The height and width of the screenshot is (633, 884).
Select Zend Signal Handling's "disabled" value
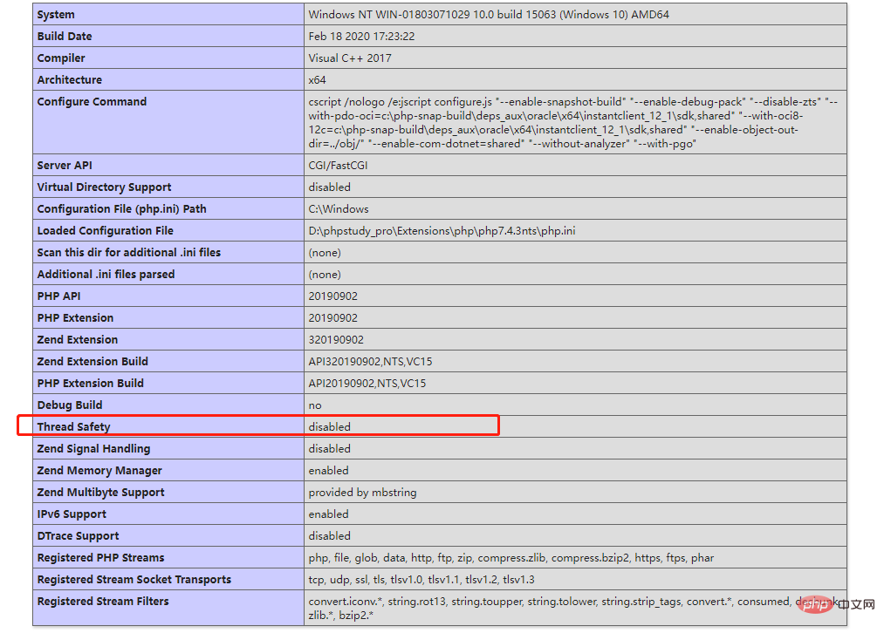pyautogui.click(x=329, y=449)
